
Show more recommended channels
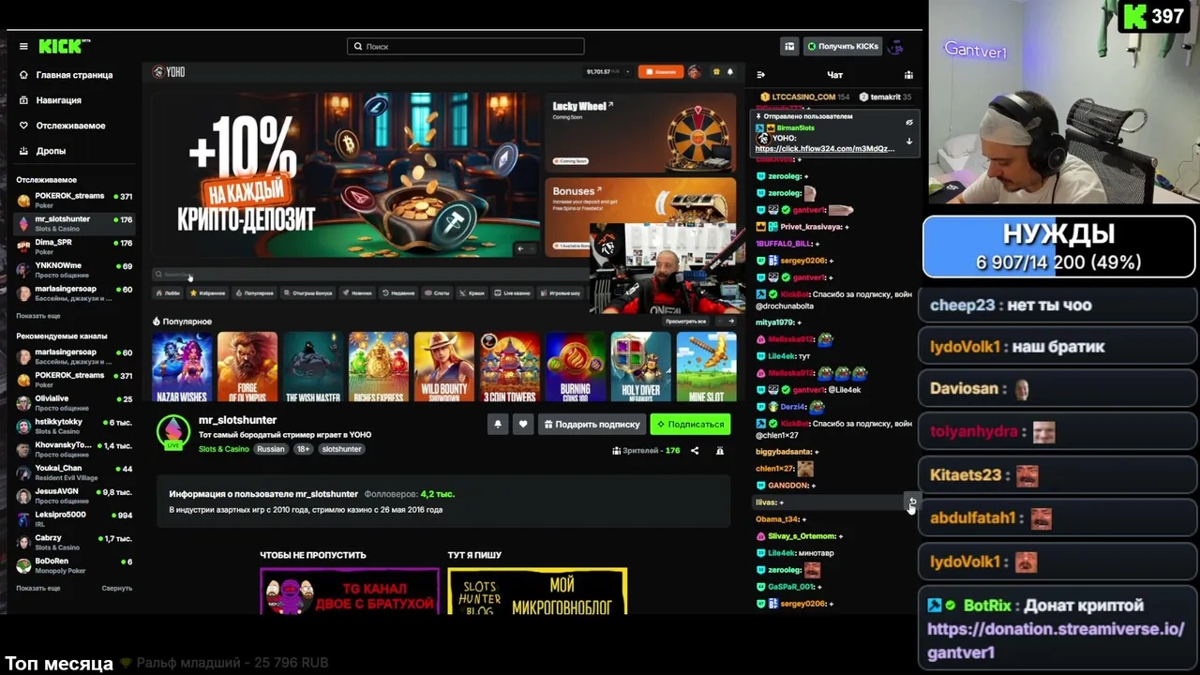(x=38, y=588)
